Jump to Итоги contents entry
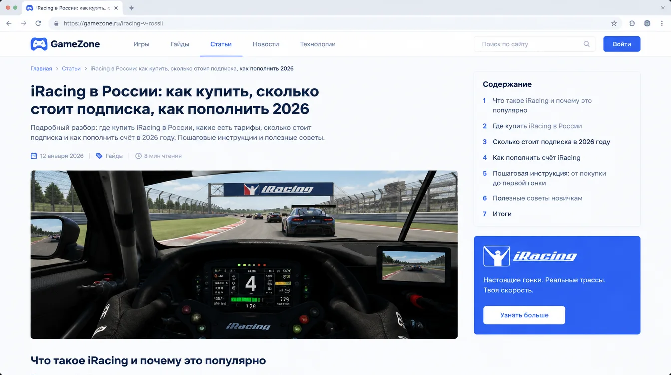 coord(502,214)
